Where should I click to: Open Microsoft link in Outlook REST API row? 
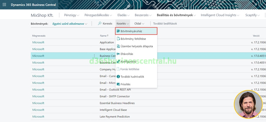coord(38,90)
